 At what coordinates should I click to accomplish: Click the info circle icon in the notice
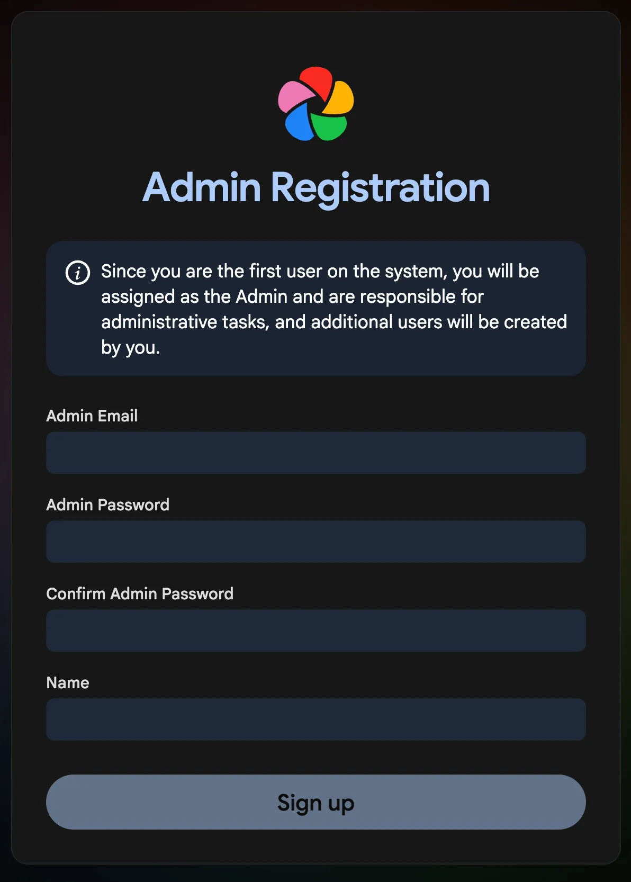point(78,273)
